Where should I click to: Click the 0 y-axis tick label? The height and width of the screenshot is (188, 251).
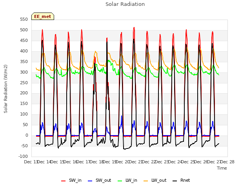[x=27, y=135]
